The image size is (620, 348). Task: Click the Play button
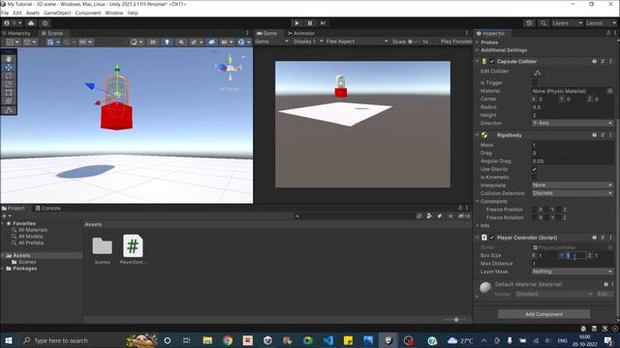click(x=297, y=23)
